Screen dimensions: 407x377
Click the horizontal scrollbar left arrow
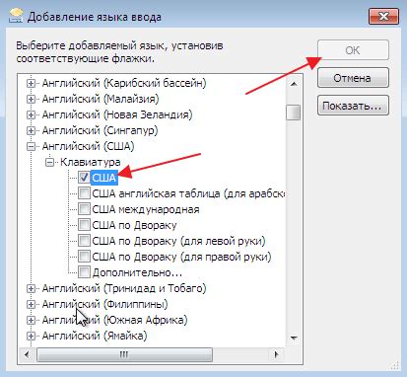[27, 354]
